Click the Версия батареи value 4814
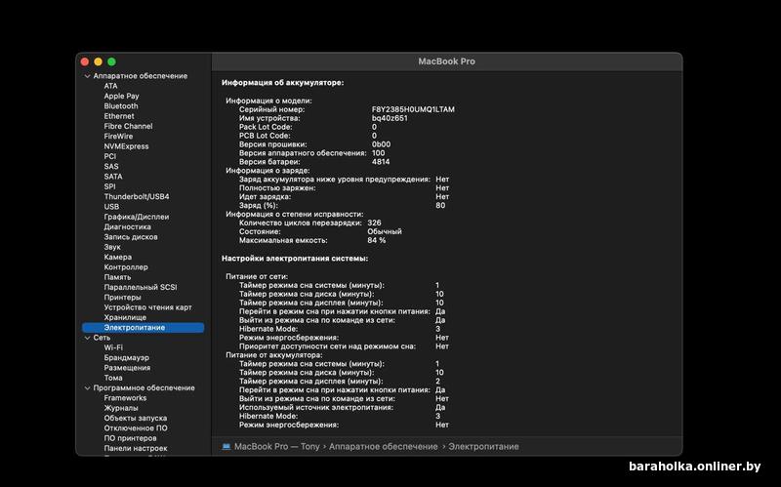The image size is (781, 487). (x=381, y=162)
